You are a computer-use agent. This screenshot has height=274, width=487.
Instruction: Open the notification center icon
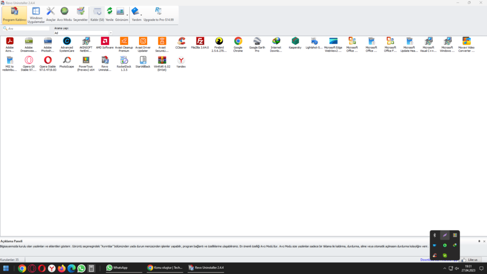(482, 269)
